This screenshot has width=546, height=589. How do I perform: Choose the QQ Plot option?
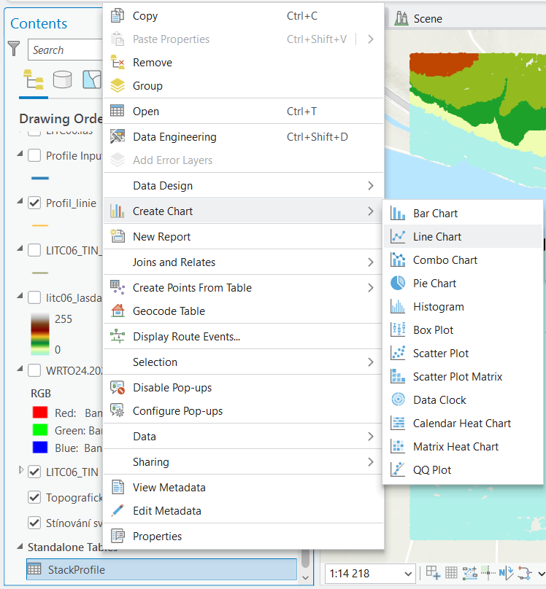click(431, 470)
